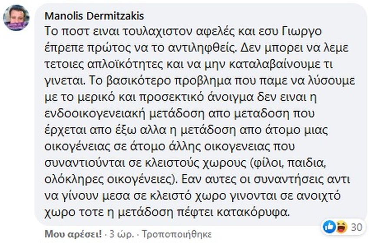Open the reaction count of 30

357,227
